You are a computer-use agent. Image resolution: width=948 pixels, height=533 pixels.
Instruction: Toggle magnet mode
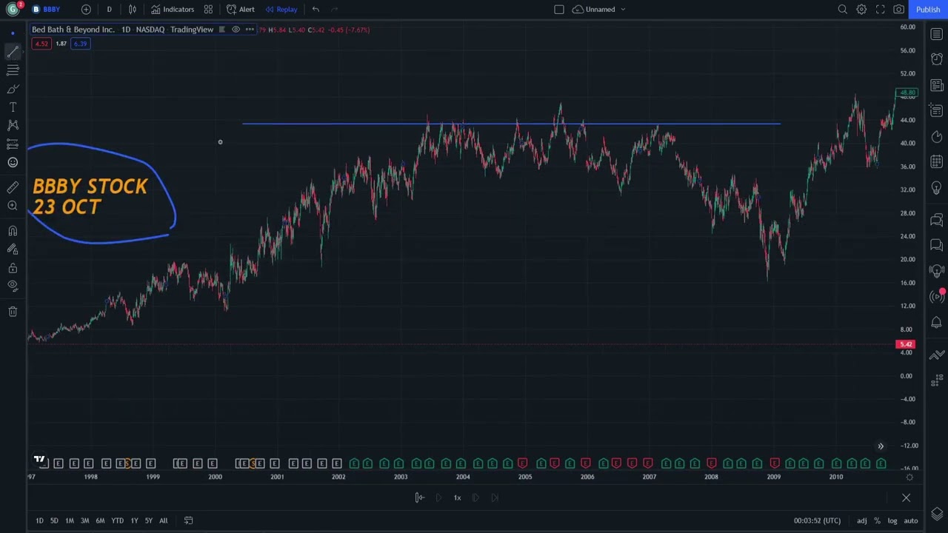13,231
